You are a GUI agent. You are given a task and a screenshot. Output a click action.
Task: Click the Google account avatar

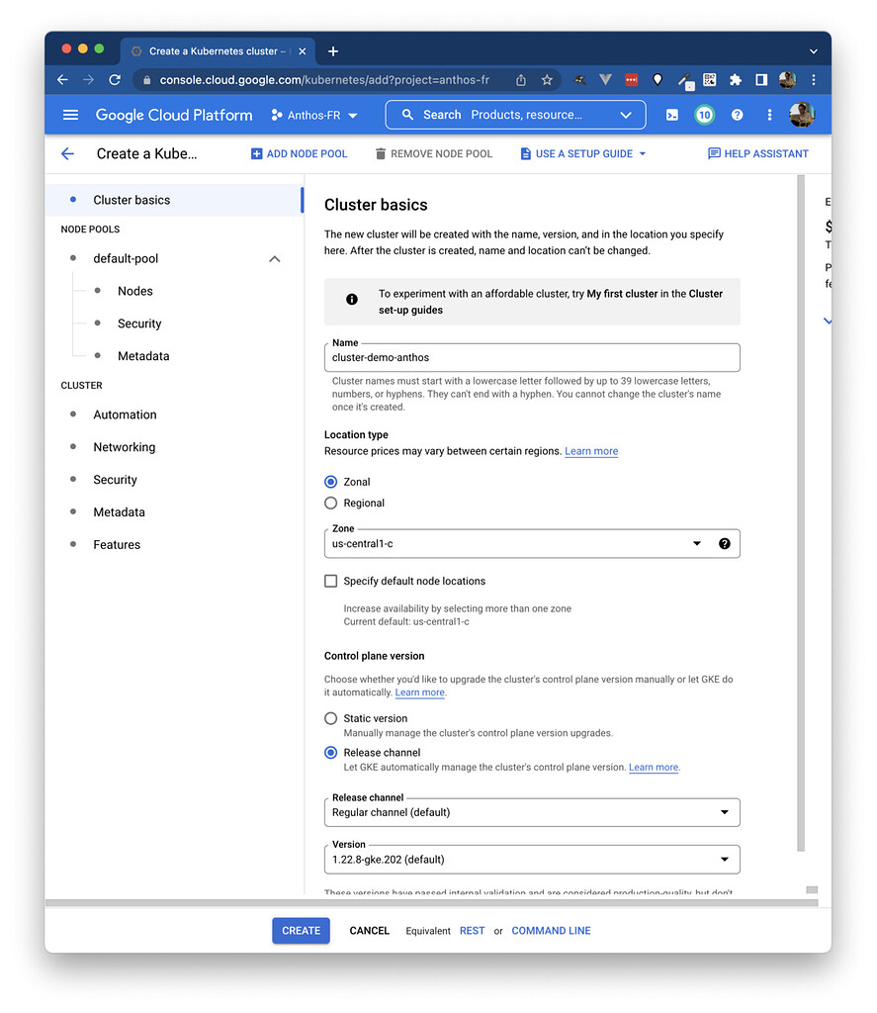coord(803,115)
